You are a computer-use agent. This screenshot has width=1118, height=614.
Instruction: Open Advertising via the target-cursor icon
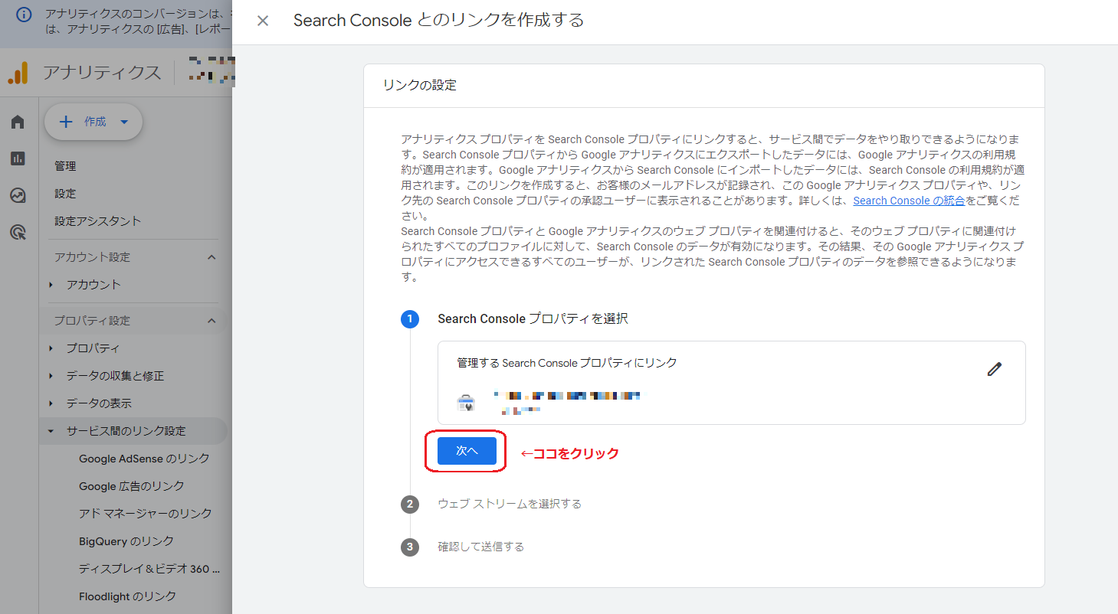coord(18,232)
